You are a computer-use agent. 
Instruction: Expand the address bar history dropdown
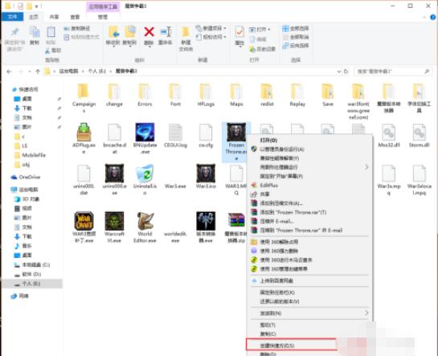[x=339, y=72]
